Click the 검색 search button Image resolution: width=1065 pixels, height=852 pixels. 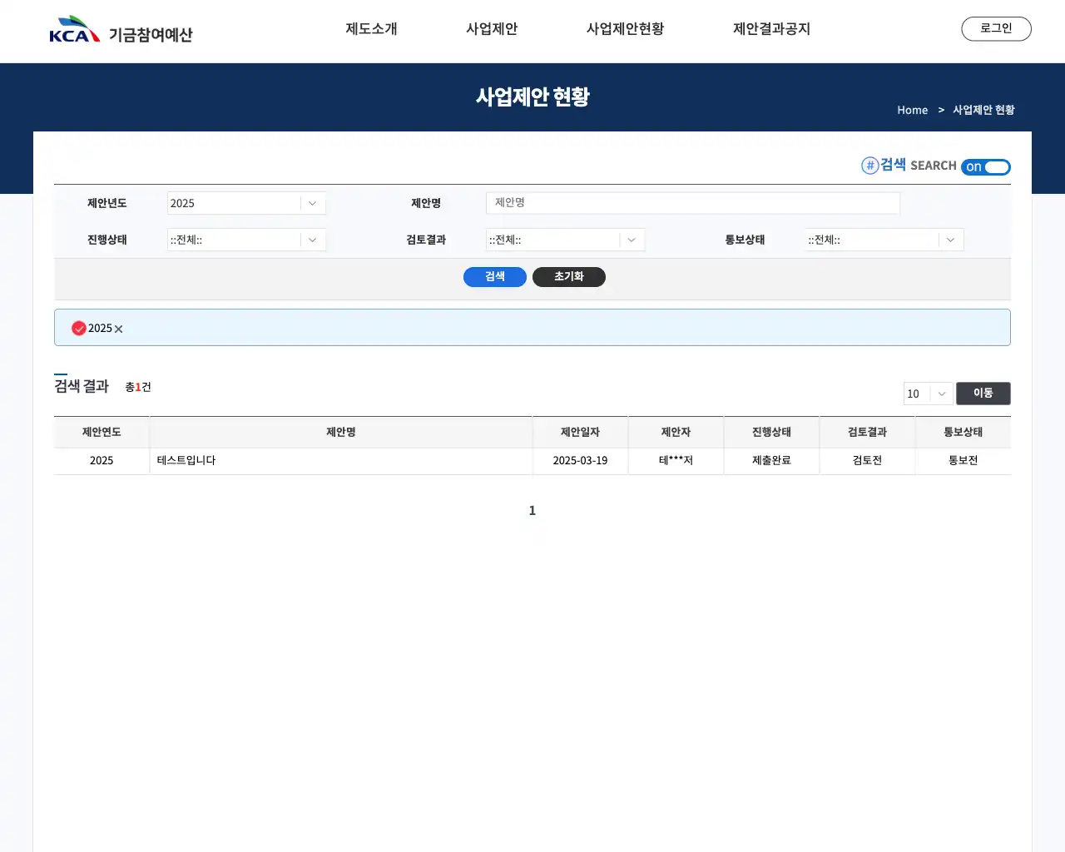494,276
